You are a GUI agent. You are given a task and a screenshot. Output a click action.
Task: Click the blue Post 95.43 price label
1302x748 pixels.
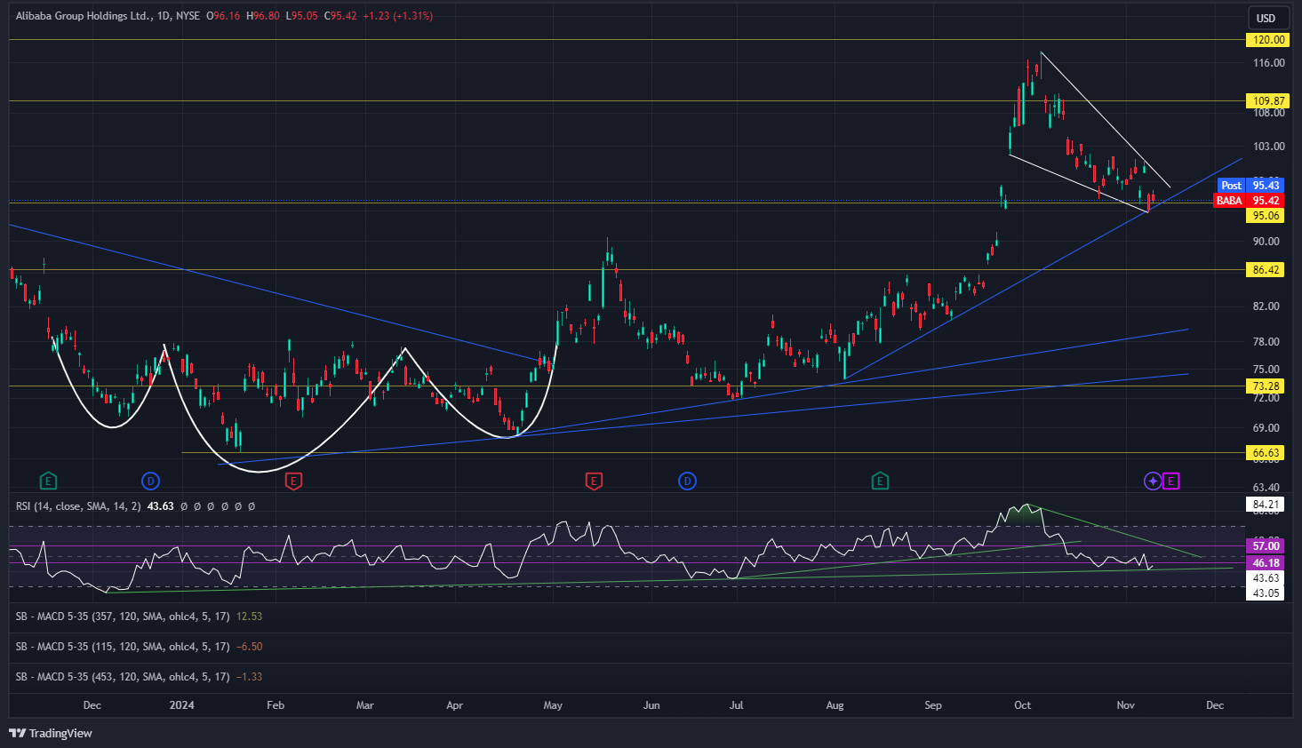[1251, 186]
